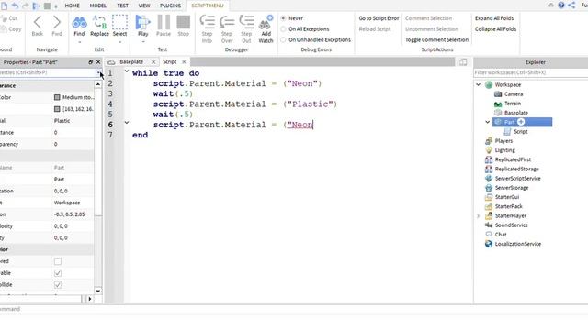Click the Copy clipboard icon
Viewport: 588px width, 330px height.
pyautogui.click(x=4, y=29)
